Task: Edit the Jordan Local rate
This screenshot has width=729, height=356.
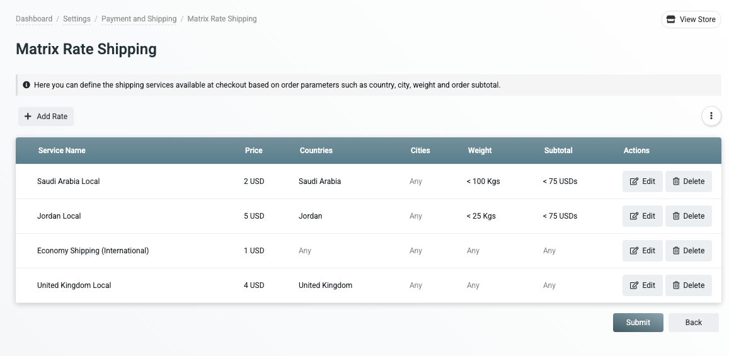Action: click(x=642, y=216)
